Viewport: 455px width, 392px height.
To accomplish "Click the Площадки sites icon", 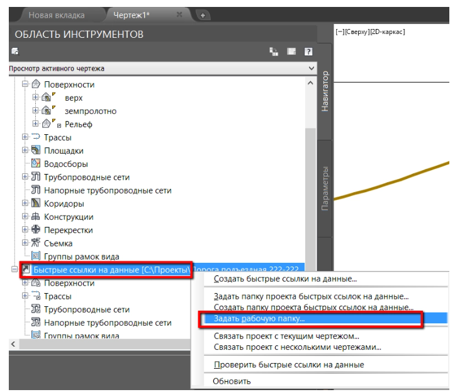I will pos(36,151).
